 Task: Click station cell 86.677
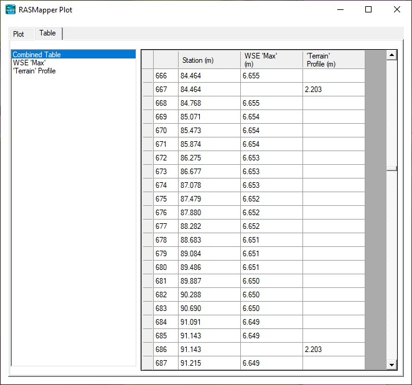tap(209, 172)
